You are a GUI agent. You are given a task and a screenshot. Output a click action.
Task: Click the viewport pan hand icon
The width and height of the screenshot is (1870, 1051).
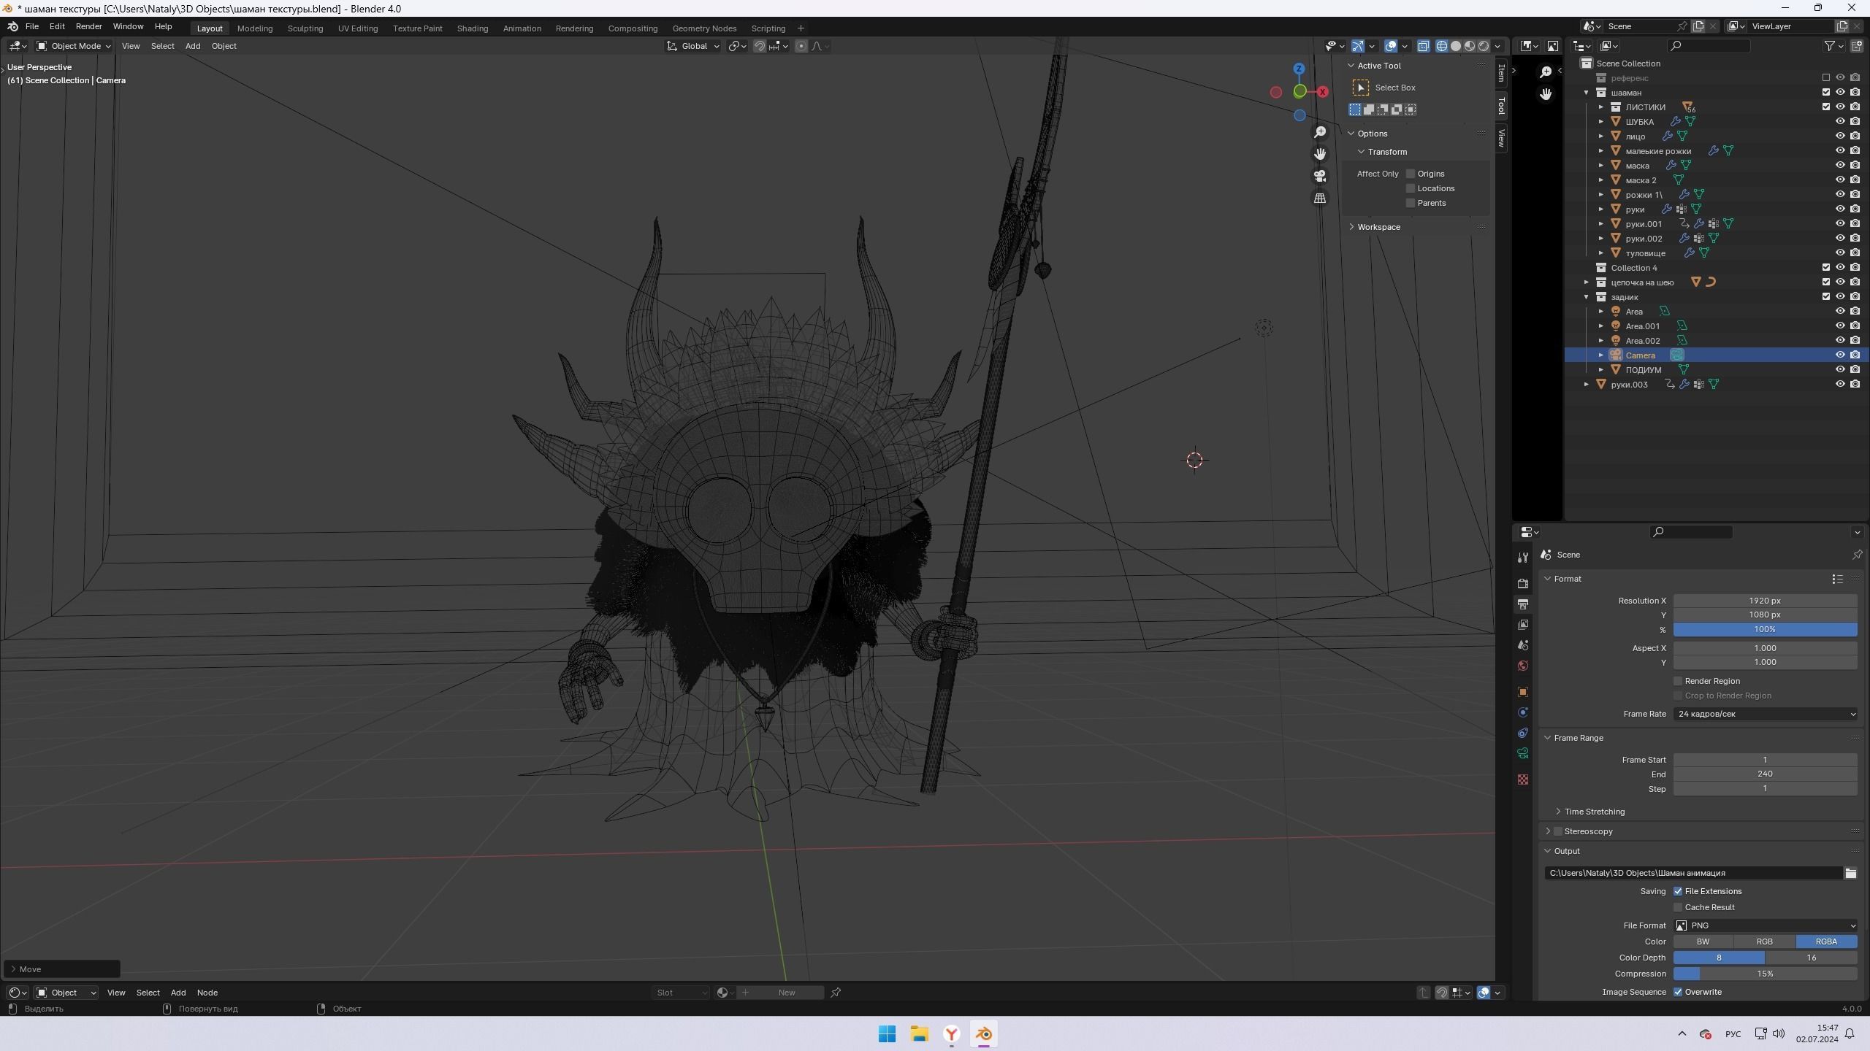1320,154
